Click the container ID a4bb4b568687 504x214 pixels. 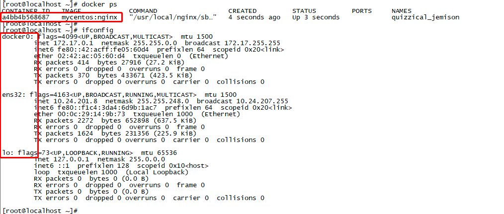(x=26, y=17)
